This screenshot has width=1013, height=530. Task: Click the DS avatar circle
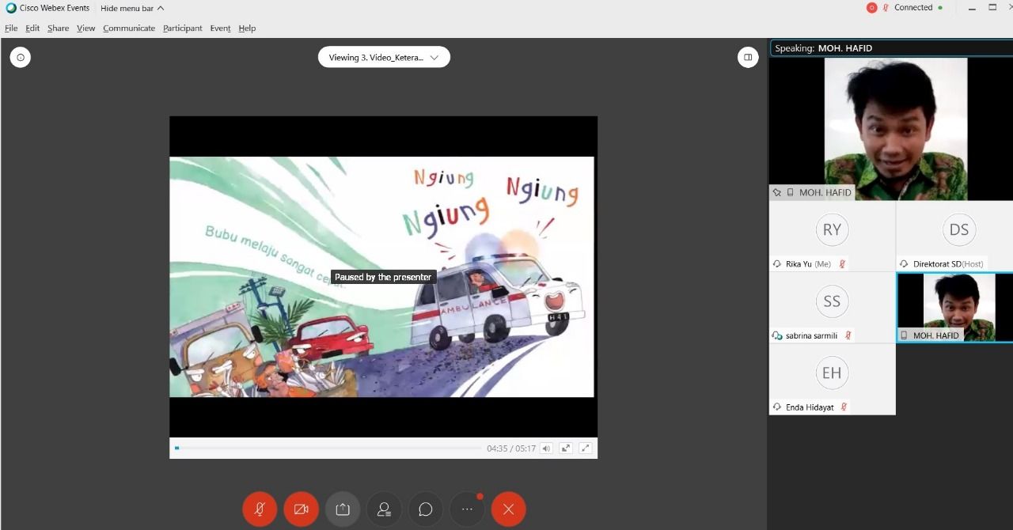point(958,230)
